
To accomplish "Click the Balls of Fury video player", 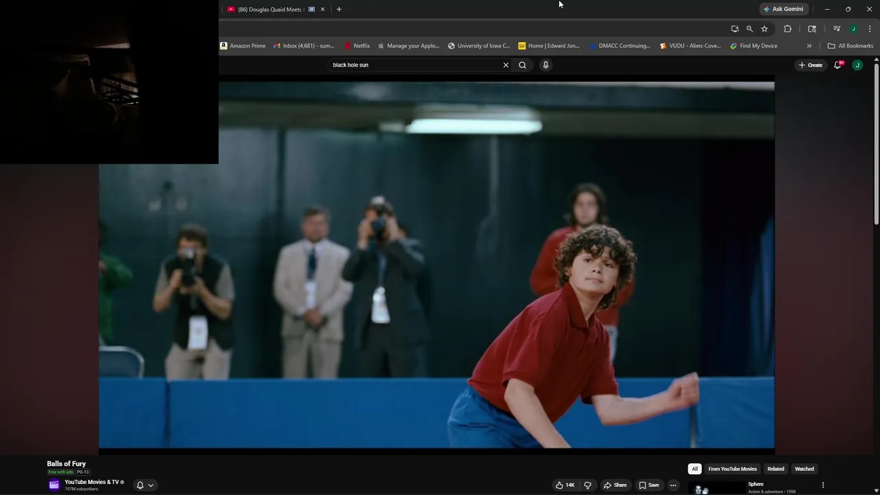I will [437, 265].
